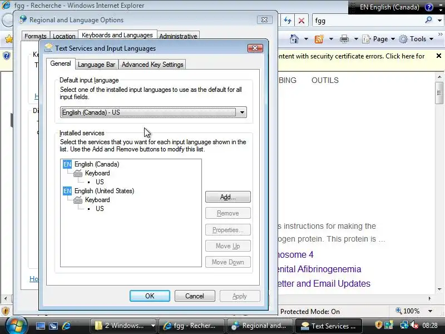Image resolution: width=445 pixels, height=334 pixels.
Task: Click the Internet Explorer Stop button
Action: point(301,21)
